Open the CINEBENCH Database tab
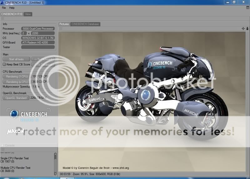Screen dimensions: 250x179 tap(85, 24)
